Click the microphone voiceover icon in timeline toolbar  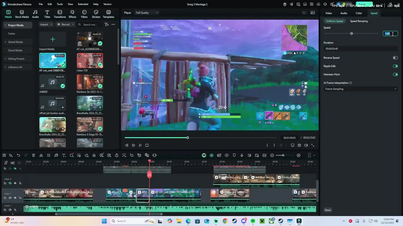242,155
